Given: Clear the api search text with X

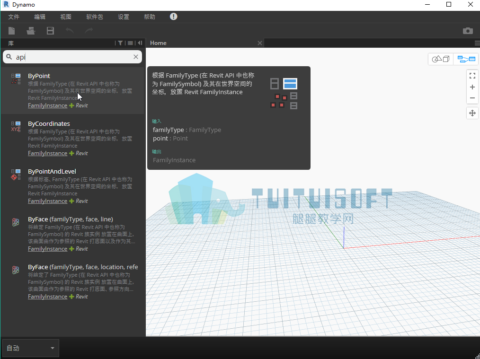Looking at the screenshot, I should [x=136, y=57].
